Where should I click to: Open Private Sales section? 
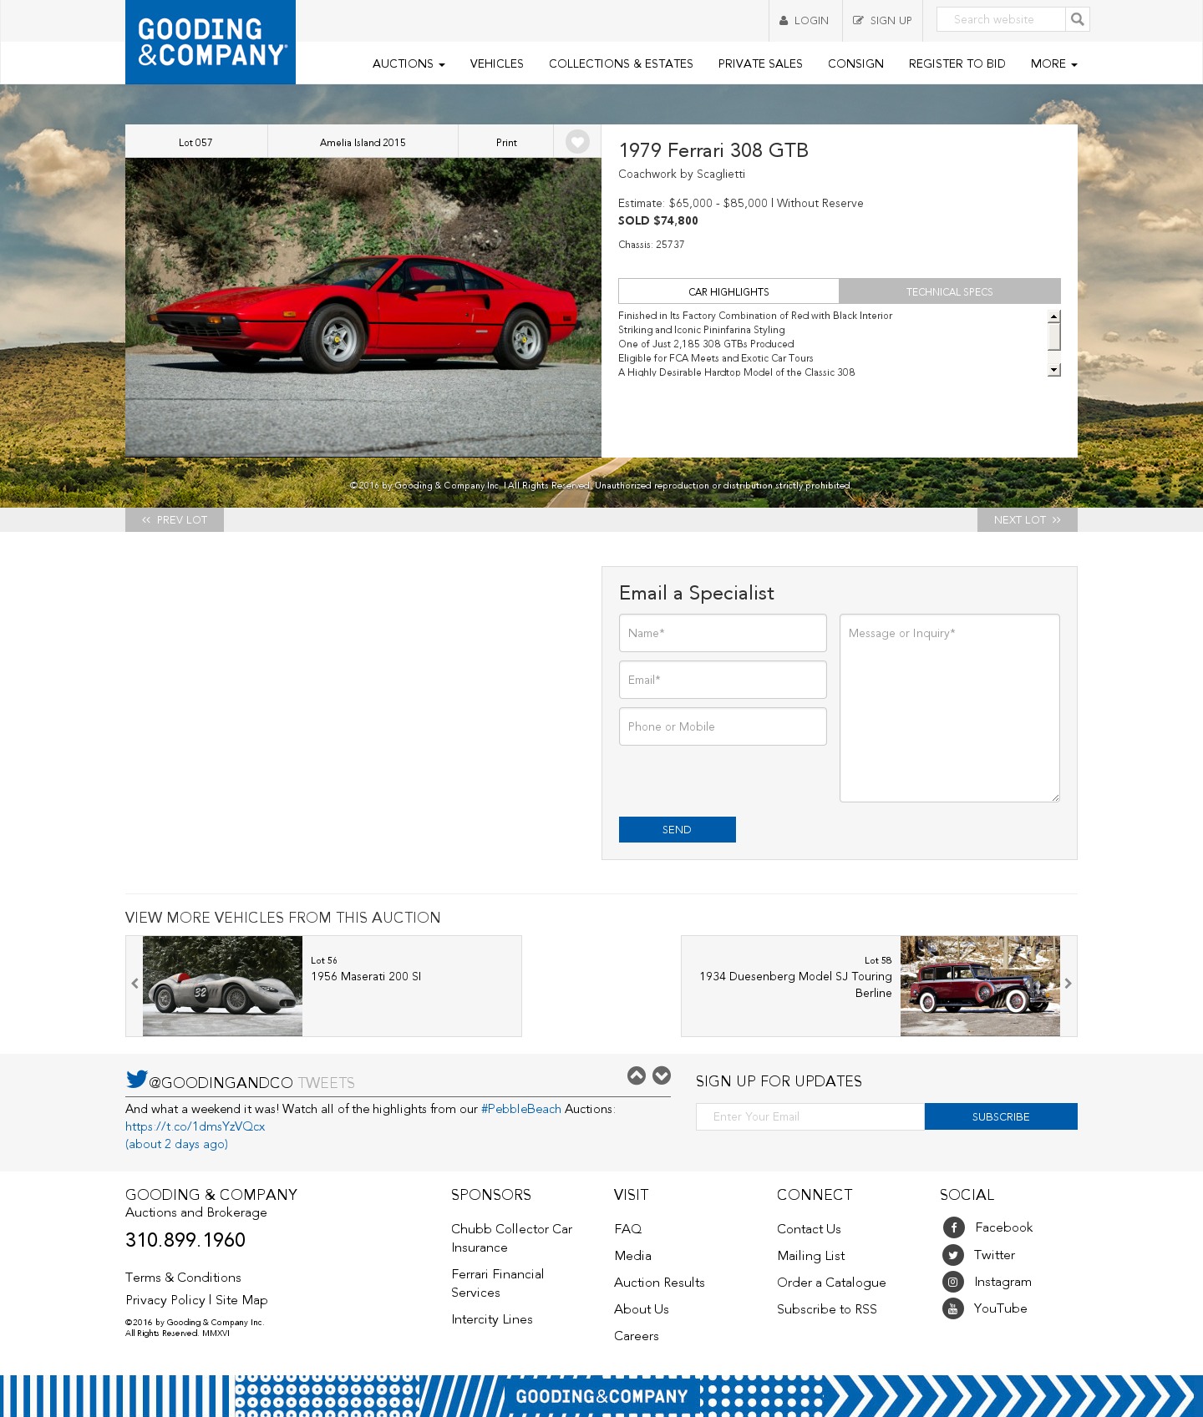pos(760,63)
